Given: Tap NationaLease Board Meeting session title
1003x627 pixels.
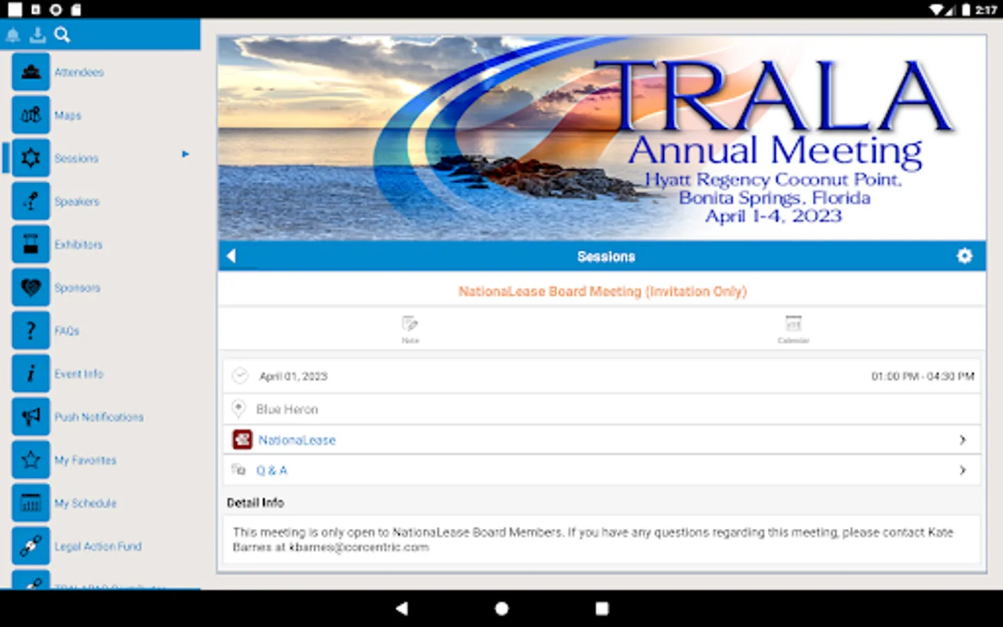Looking at the screenshot, I should 602,291.
